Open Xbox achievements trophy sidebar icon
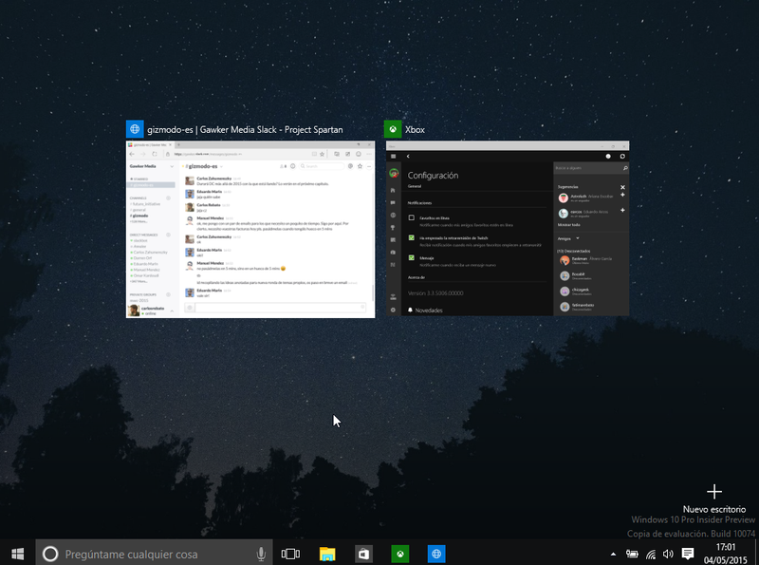Image resolution: width=759 pixels, height=565 pixels. tap(393, 227)
